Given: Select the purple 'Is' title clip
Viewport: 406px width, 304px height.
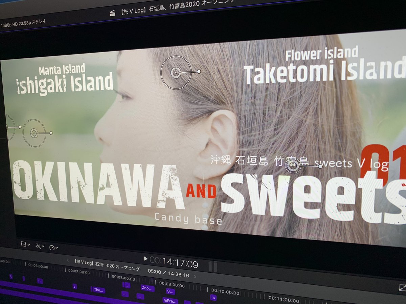Looking at the screenshot, I should click(213, 298).
